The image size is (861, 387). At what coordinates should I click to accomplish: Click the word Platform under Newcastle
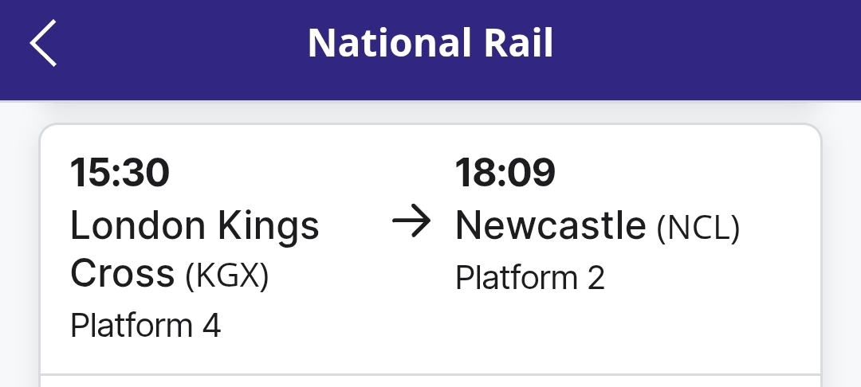(x=516, y=278)
